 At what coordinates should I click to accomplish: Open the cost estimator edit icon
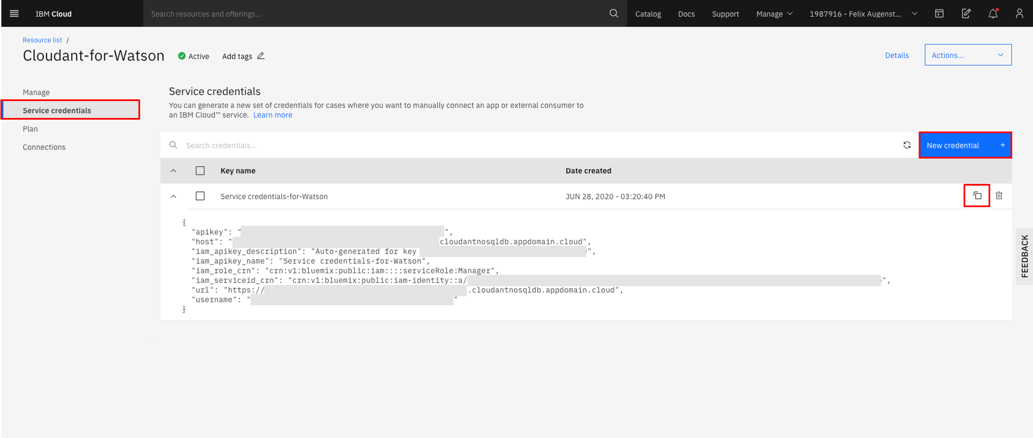click(966, 14)
